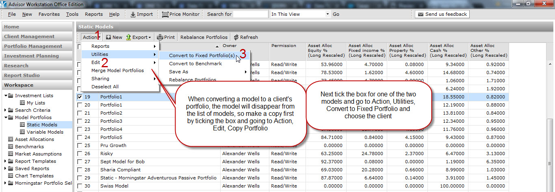The image size is (555, 192).
Task: Click the Send us feedback envelope
Action: coord(420,14)
